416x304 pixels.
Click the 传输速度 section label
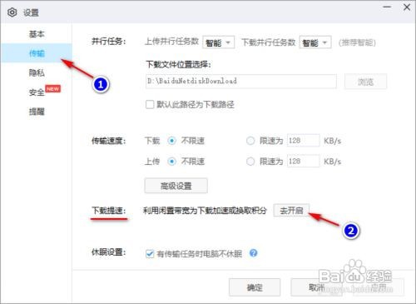[x=109, y=141]
